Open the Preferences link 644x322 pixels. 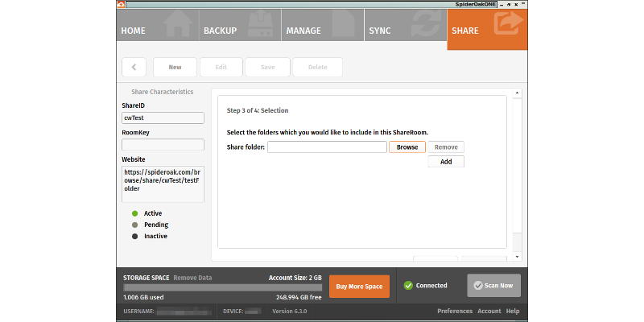click(455, 311)
